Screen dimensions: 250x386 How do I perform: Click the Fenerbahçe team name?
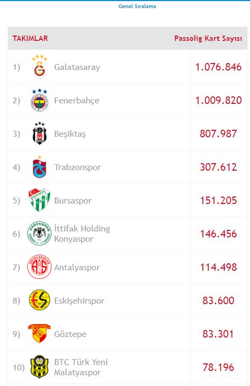(77, 101)
